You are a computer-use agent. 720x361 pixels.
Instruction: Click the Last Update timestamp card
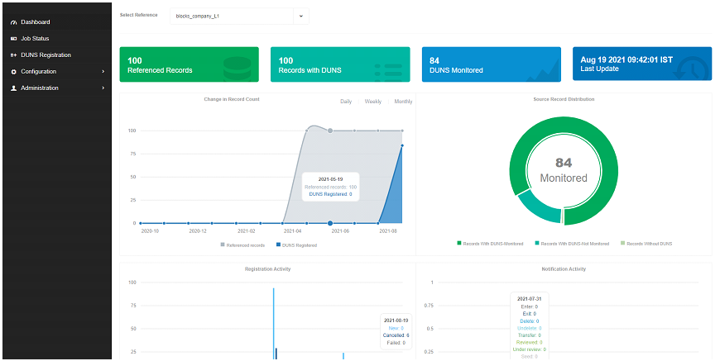coord(642,64)
